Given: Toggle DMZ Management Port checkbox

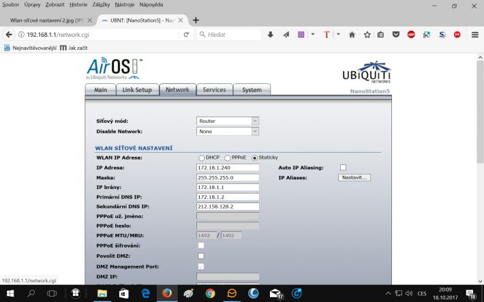Looking at the screenshot, I should click(201, 267).
